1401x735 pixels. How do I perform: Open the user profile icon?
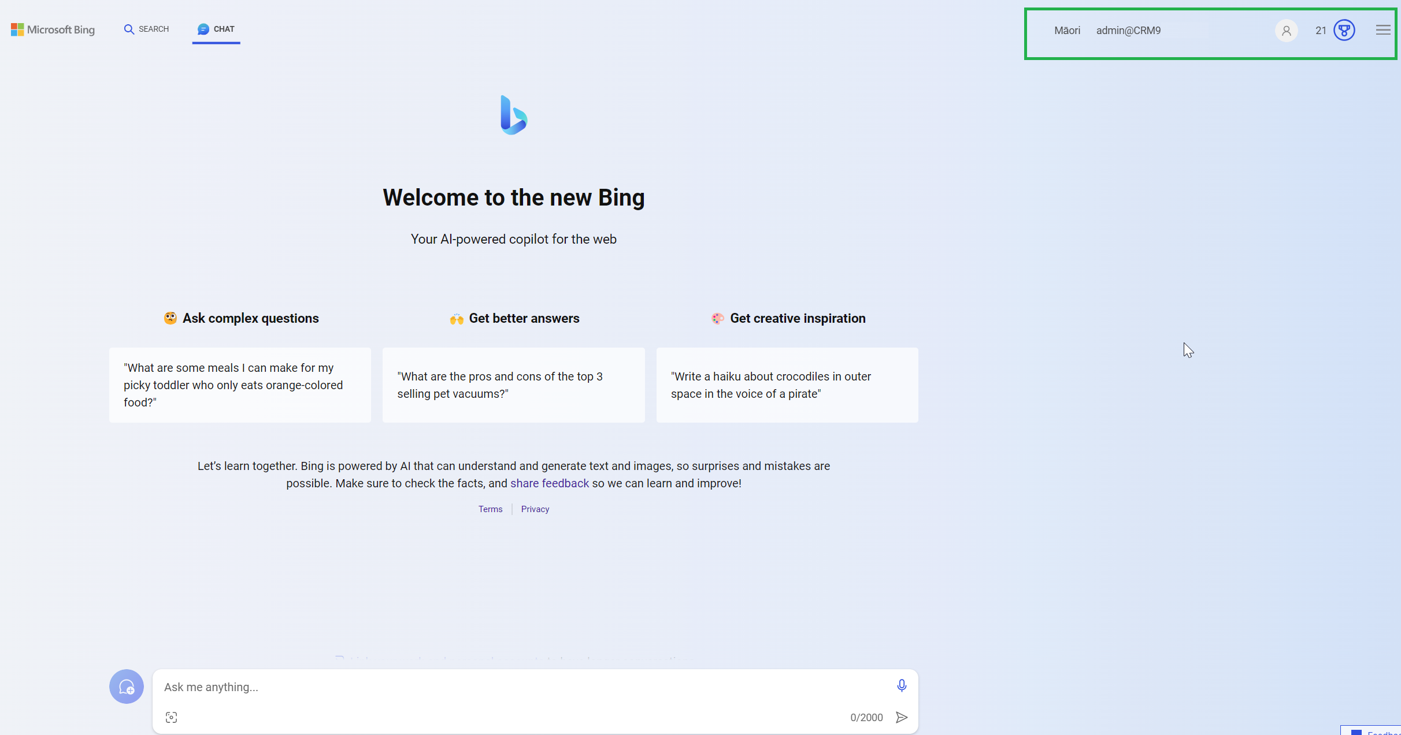coord(1286,30)
